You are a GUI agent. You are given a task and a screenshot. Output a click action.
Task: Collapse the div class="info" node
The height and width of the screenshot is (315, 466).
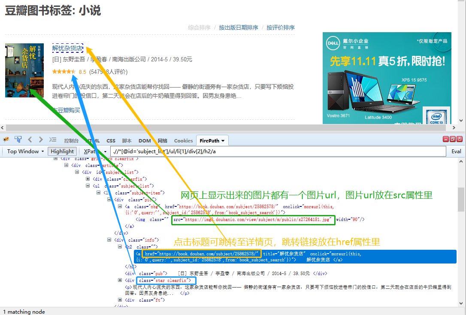[x=109, y=239]
